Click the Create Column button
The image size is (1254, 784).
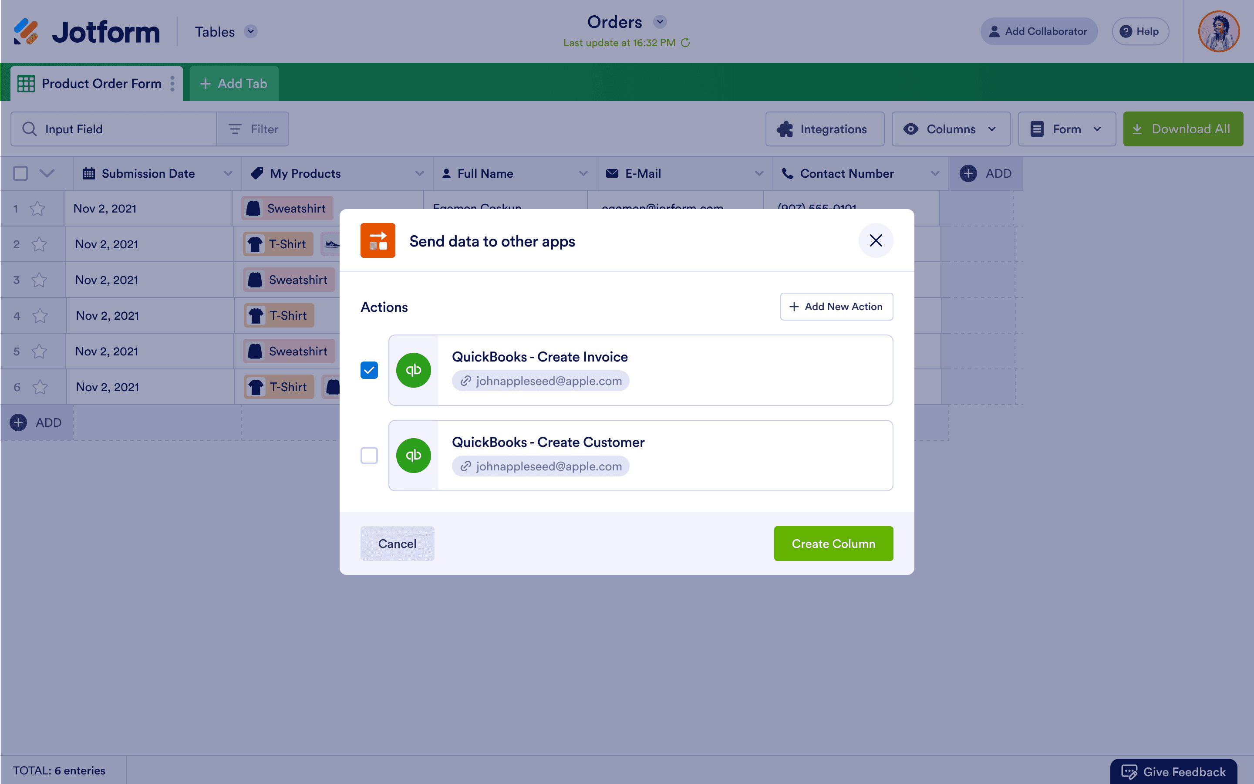833,544
